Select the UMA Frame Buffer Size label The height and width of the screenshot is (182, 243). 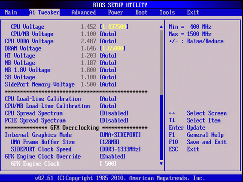pos(43,142)
